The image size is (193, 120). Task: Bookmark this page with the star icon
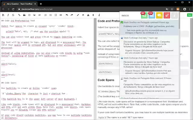(172, 9)
